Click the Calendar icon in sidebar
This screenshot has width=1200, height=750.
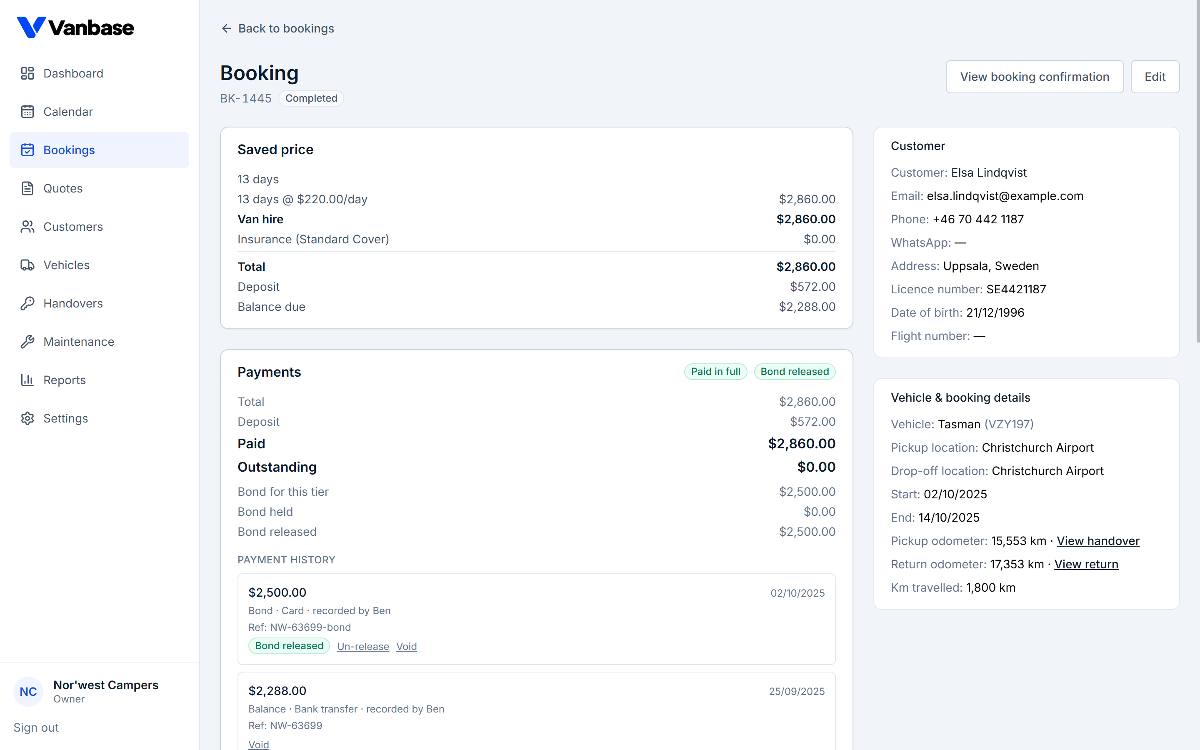27,112
